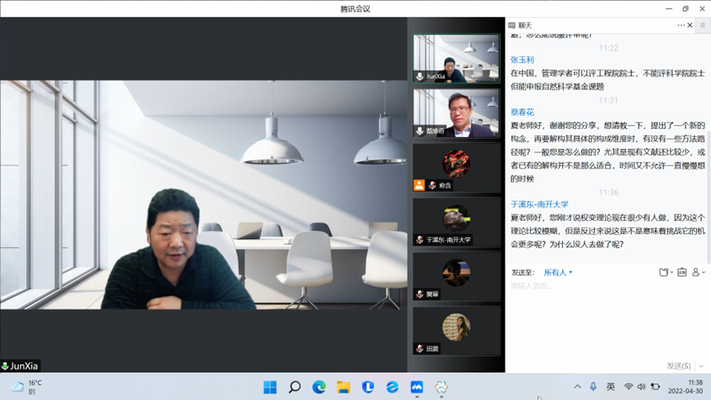Expand the 所有人 recipient dropdown

click(x=558, y=273)
